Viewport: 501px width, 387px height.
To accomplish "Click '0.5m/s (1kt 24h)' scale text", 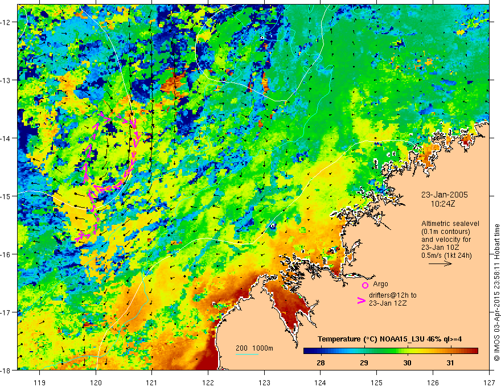I will (446, 256).
